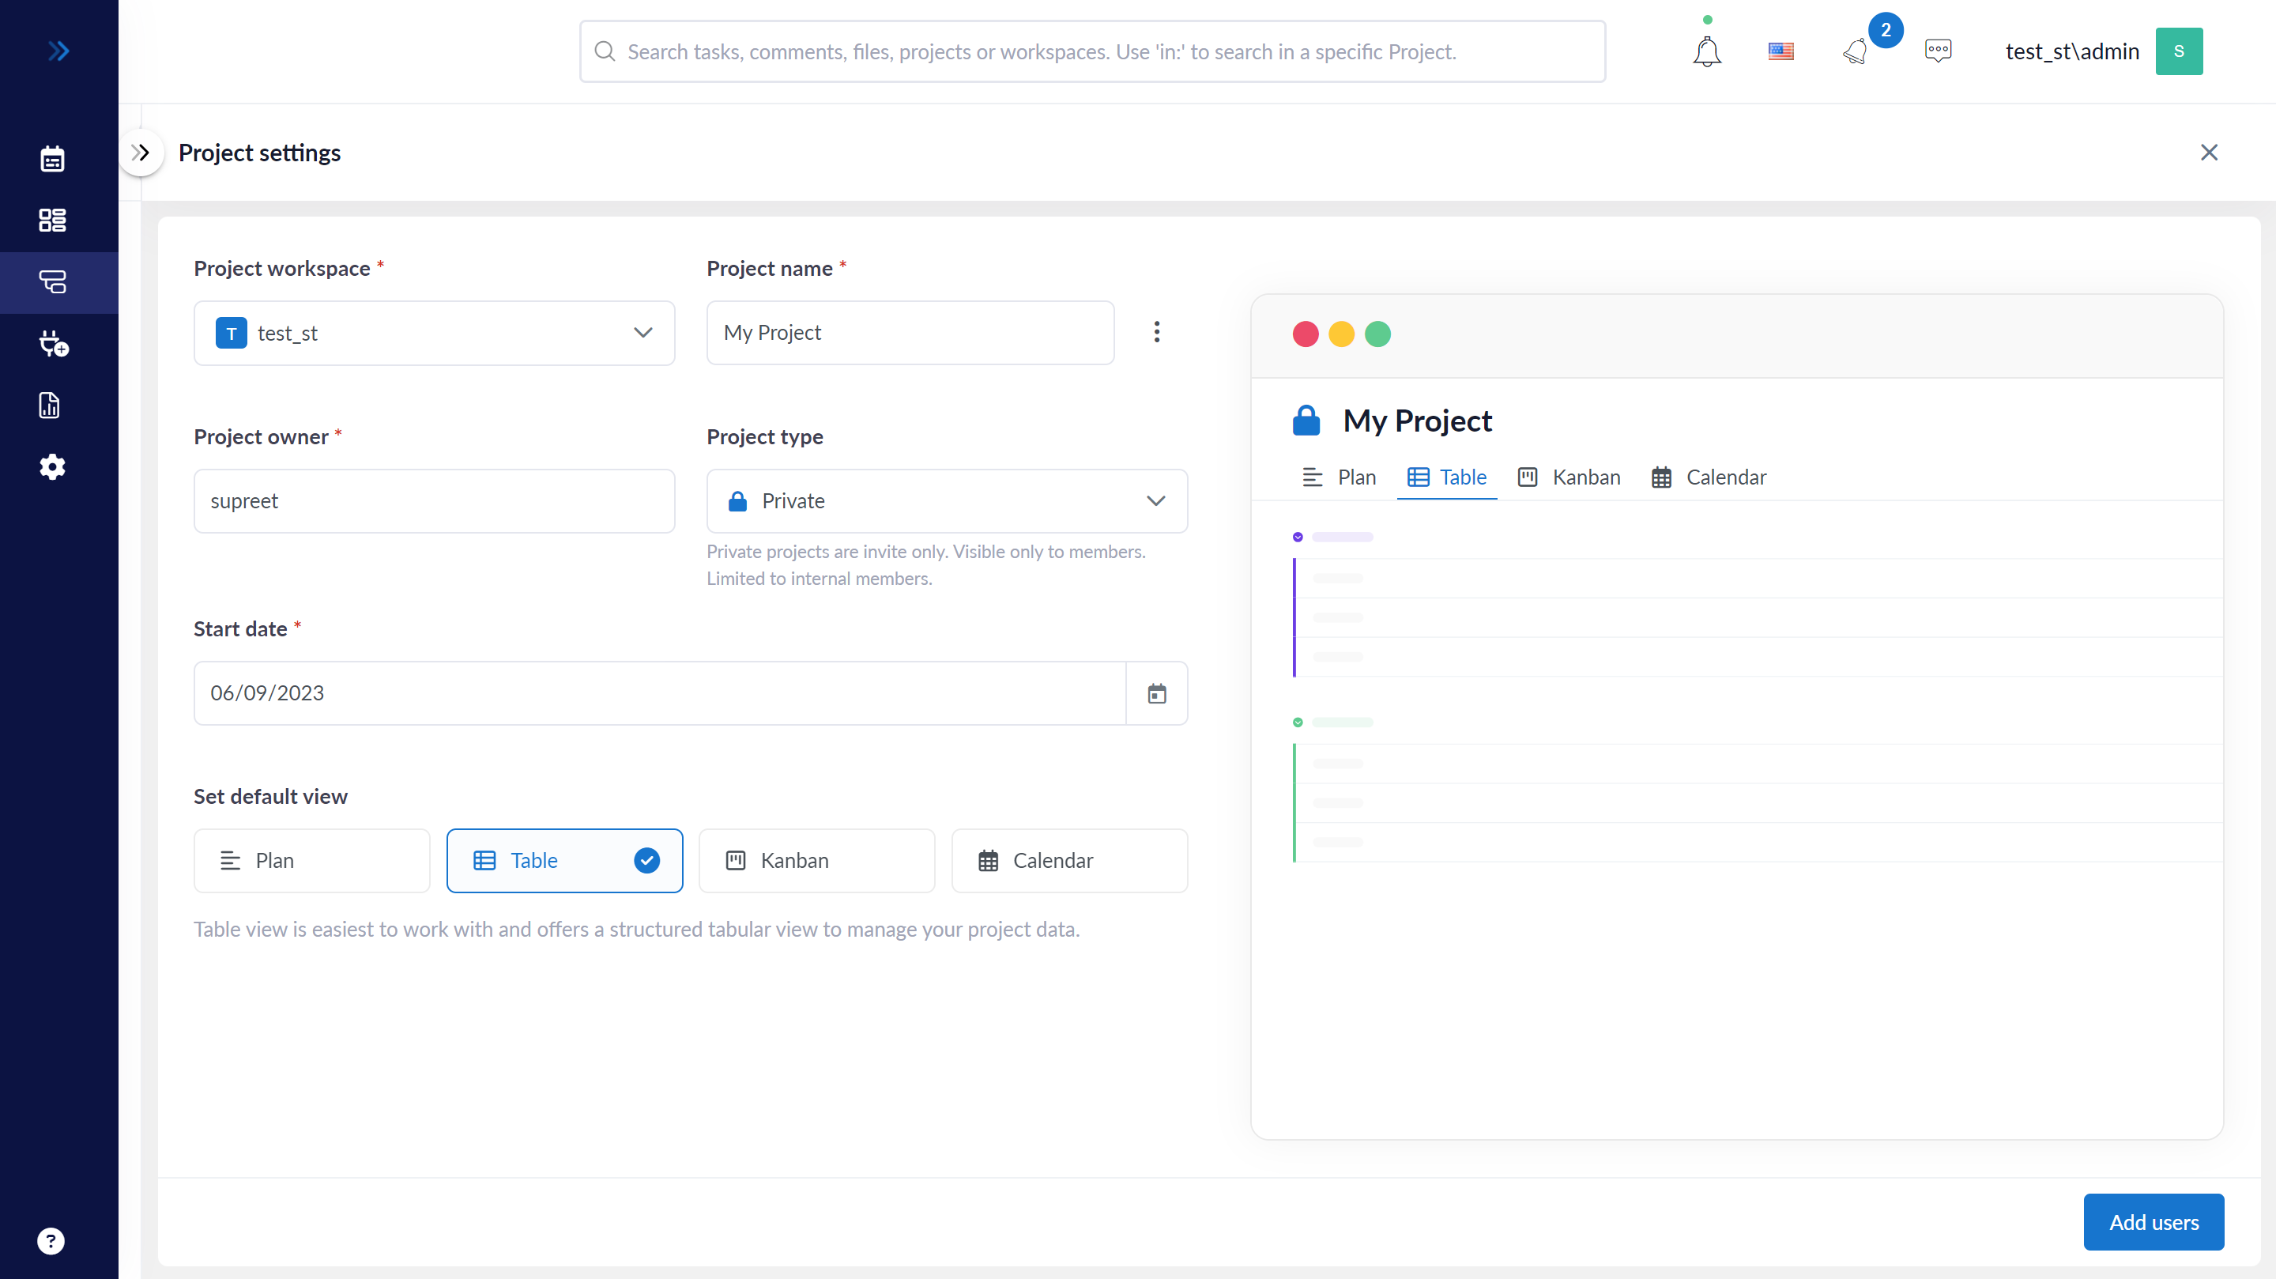Open three-dot menu next to project name
This screenshot has width=2276, height=1279.
tap(1156, 332)
